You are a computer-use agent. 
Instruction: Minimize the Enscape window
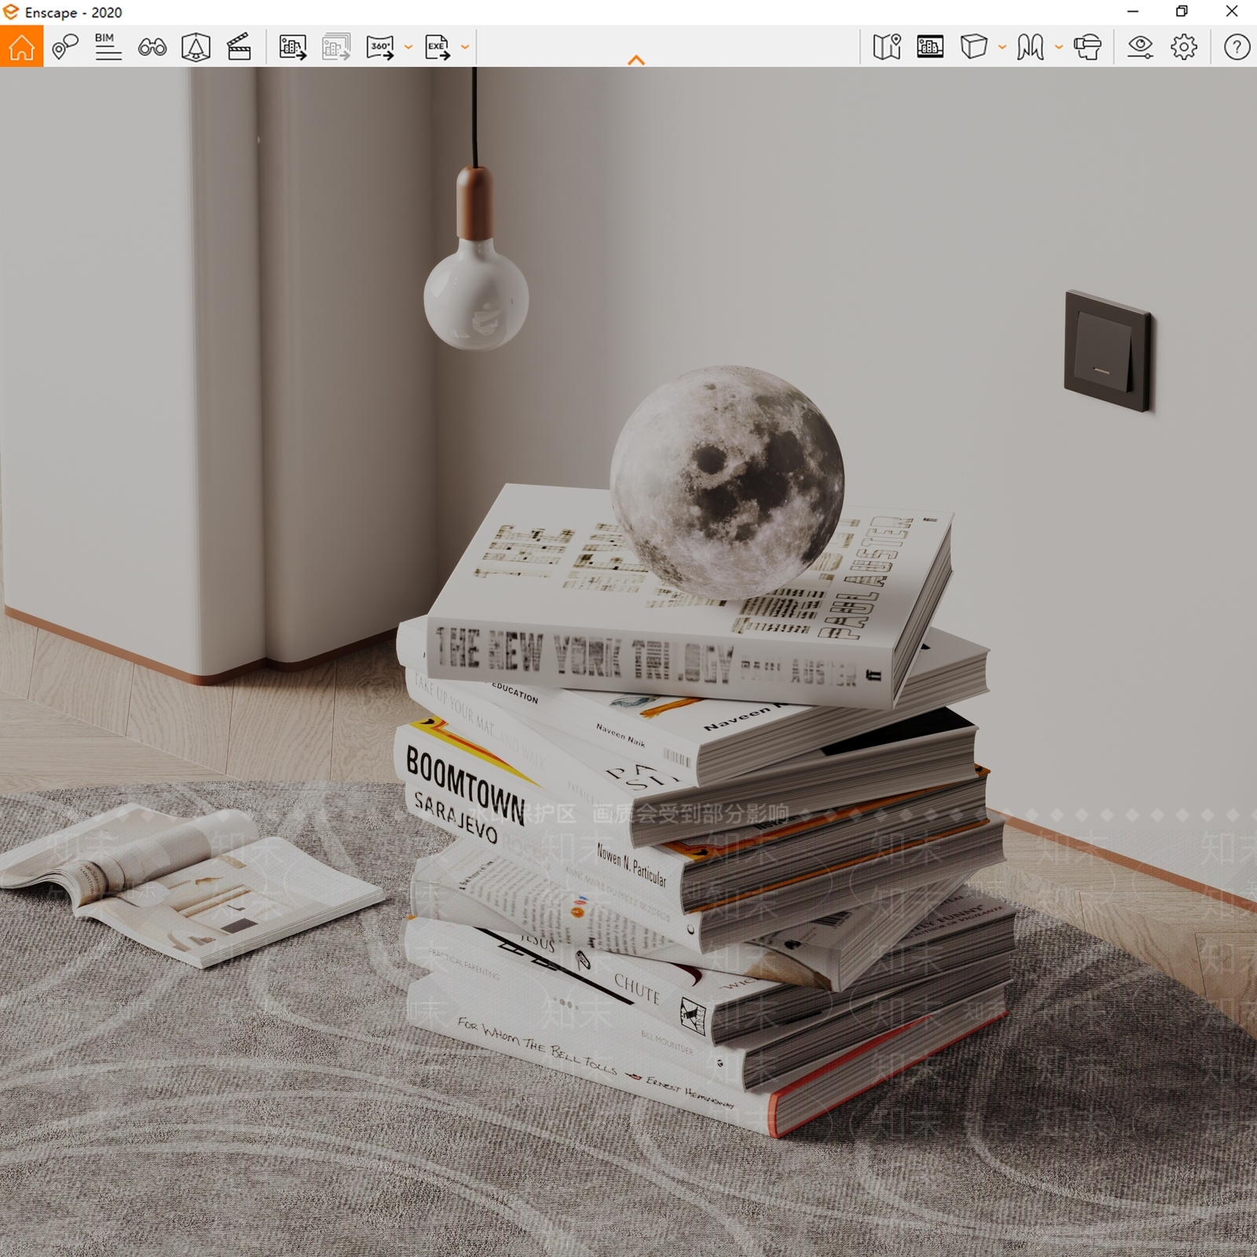[1133, 12]
